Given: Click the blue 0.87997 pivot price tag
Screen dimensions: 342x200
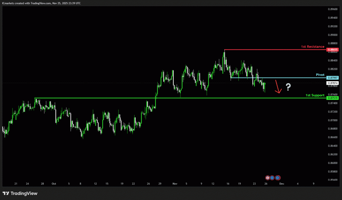Looking at the screenshot, I should (333, 78).
